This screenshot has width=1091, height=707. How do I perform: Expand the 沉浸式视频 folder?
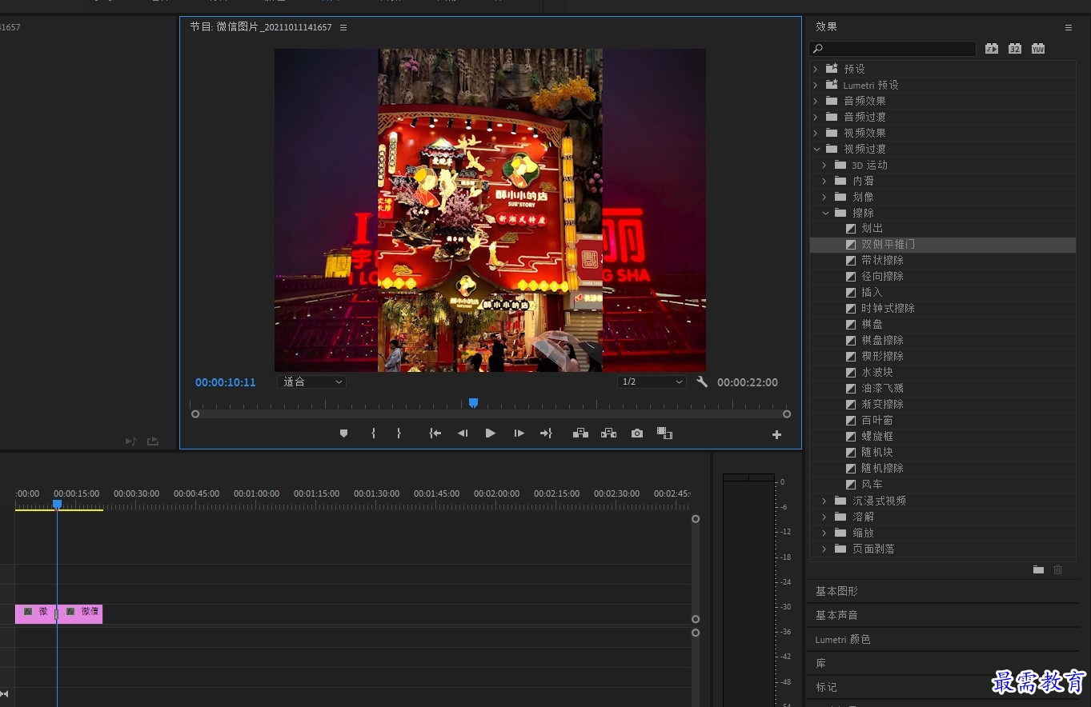pos(824,501)
